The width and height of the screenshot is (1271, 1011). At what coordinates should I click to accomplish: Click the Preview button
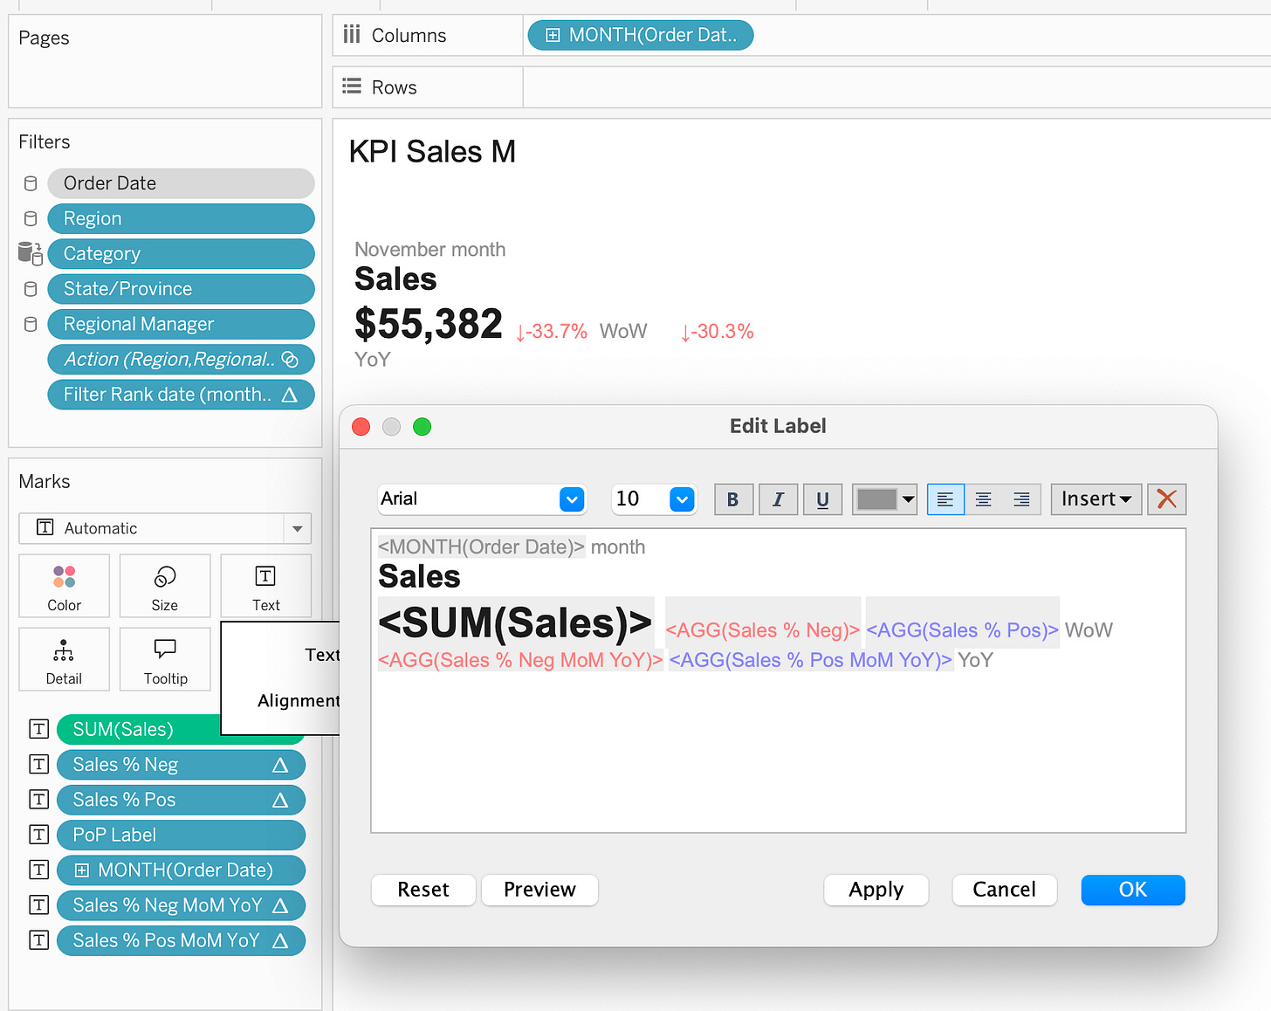pos(539,890)
